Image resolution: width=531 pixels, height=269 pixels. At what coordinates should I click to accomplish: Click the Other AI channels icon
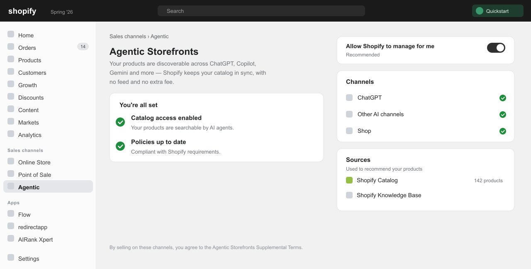click(349, 114)
